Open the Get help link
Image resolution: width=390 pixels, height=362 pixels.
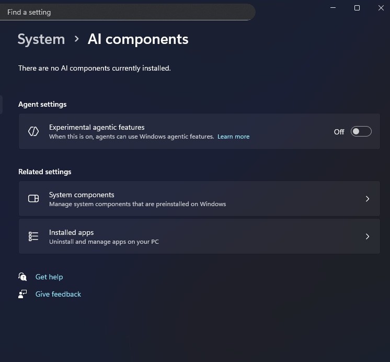(x=49, y=277)
